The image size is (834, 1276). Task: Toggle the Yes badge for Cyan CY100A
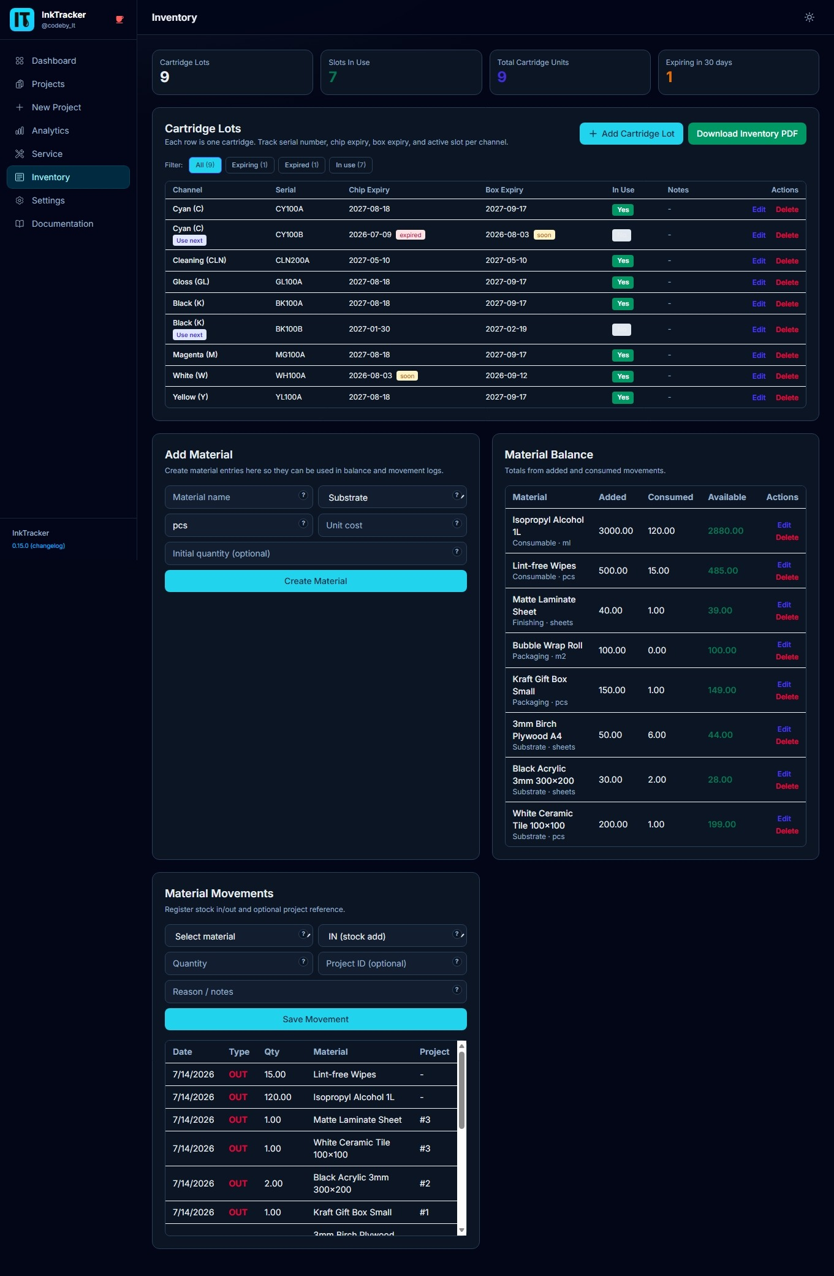pyautogui.click(x=623, y=210)
